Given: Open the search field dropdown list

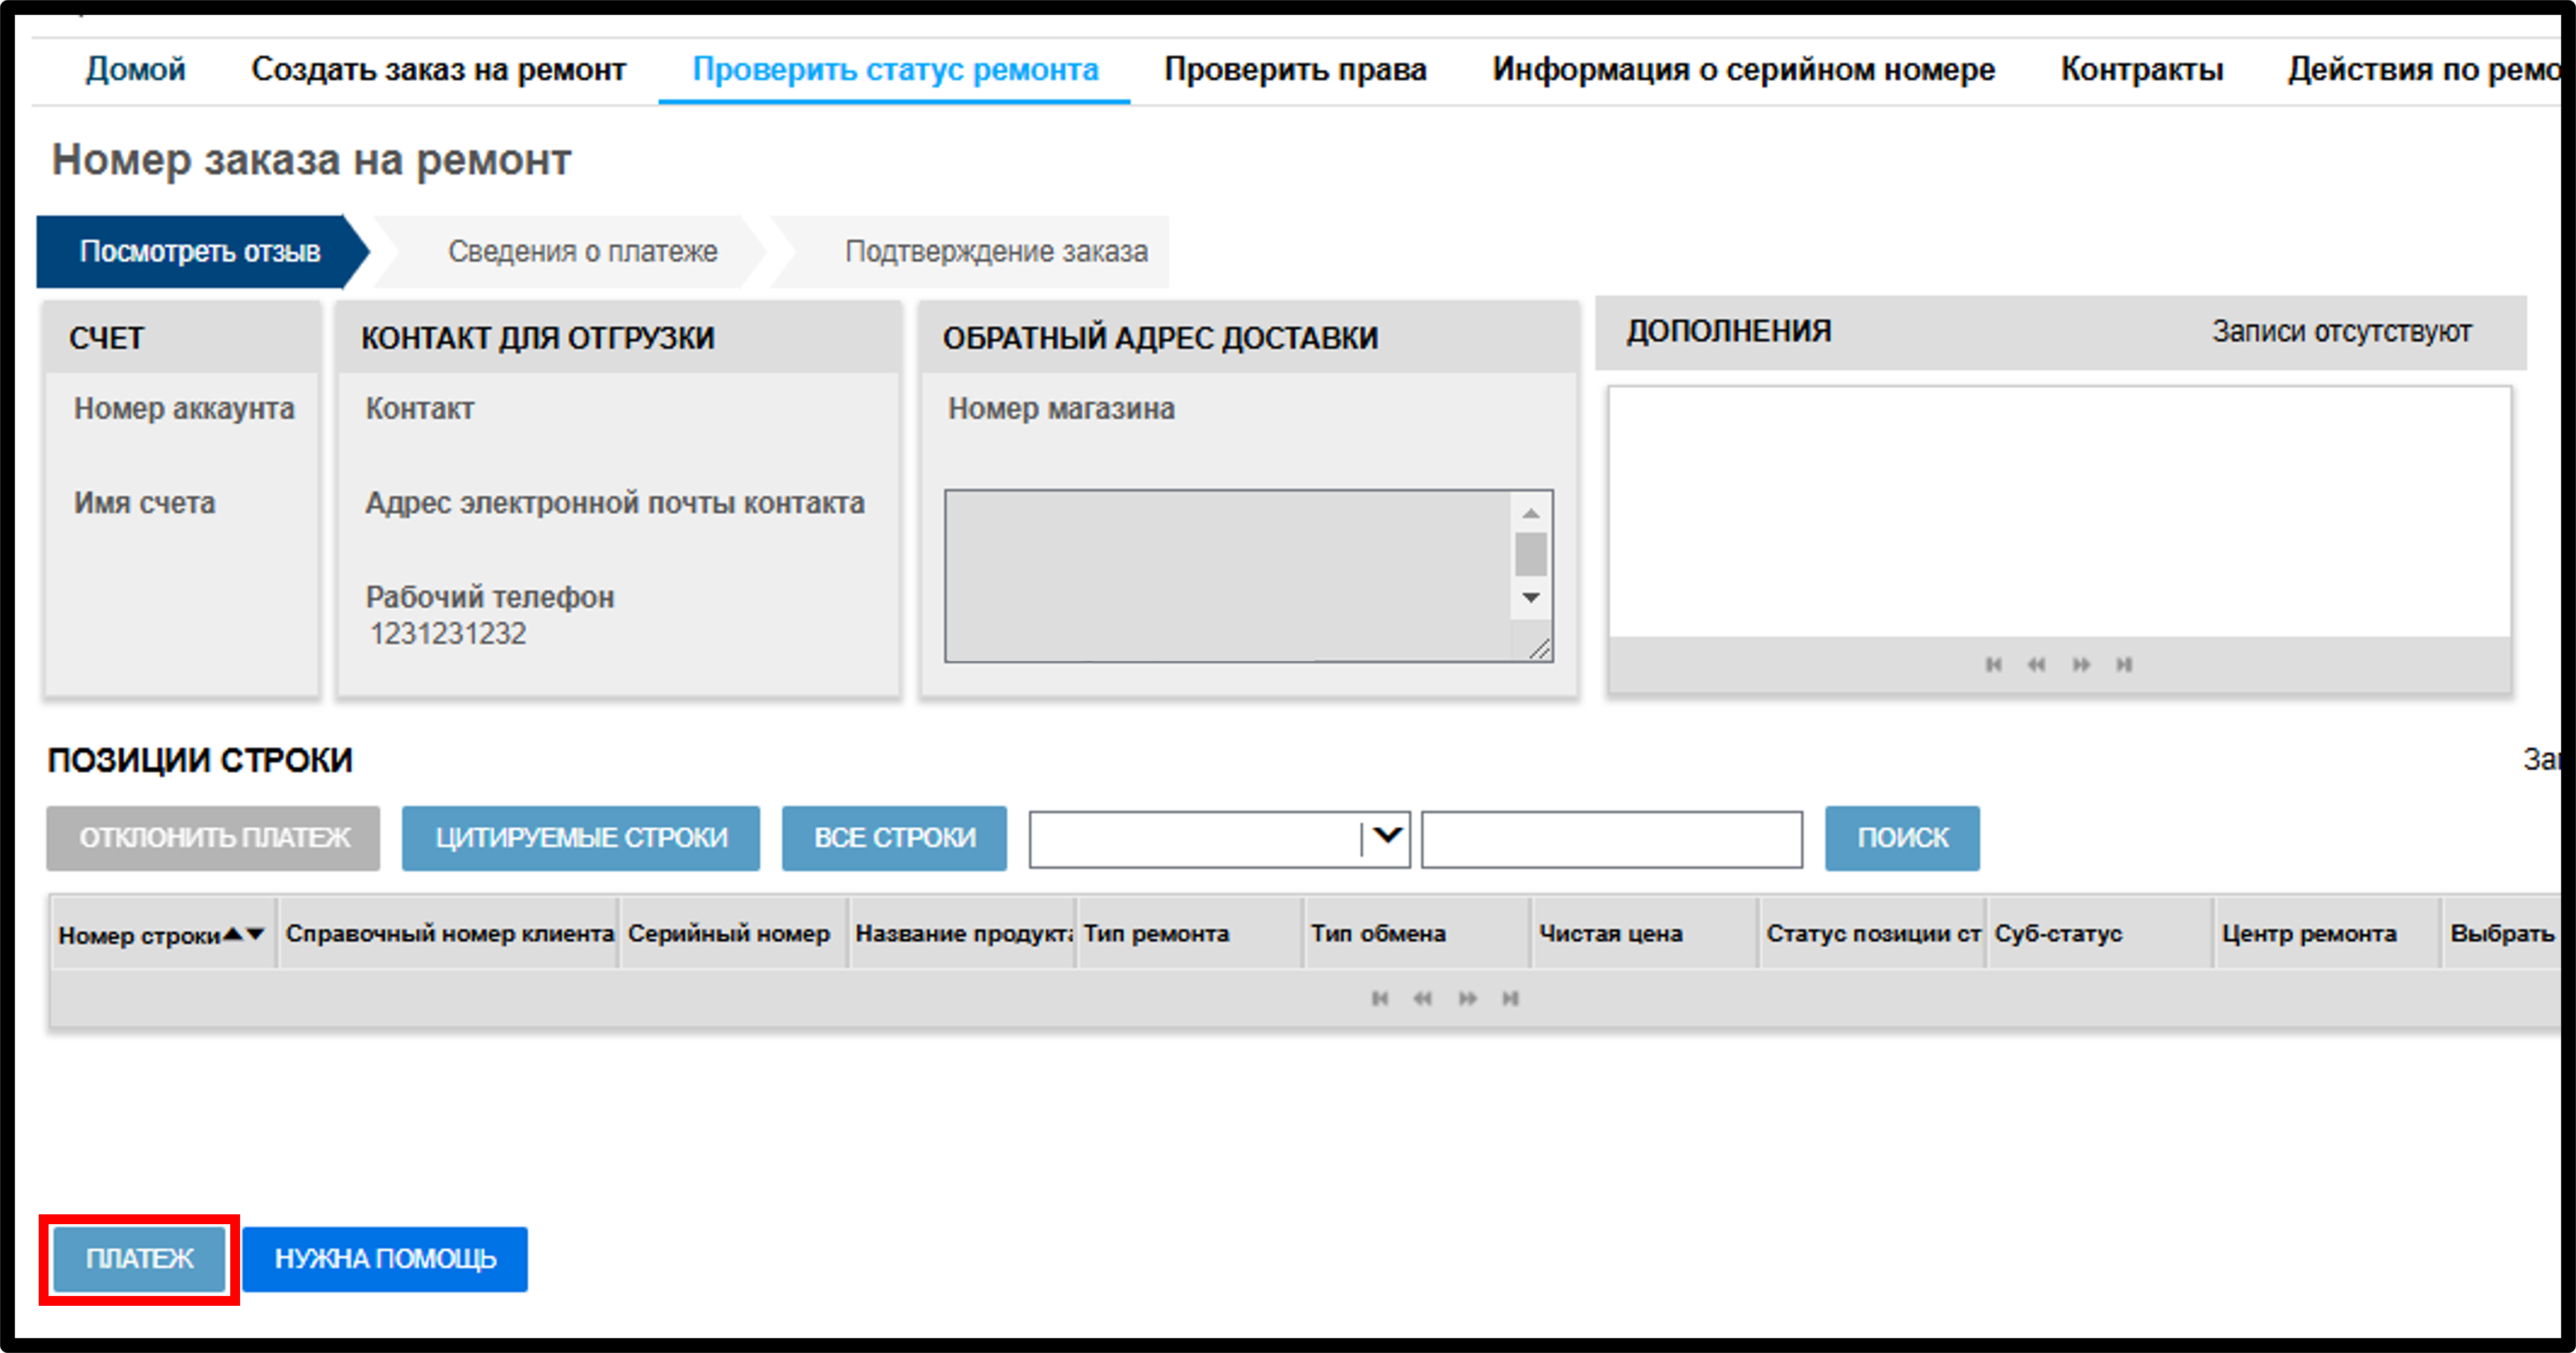Looking at the screenshot, I should pos(1386,837).
